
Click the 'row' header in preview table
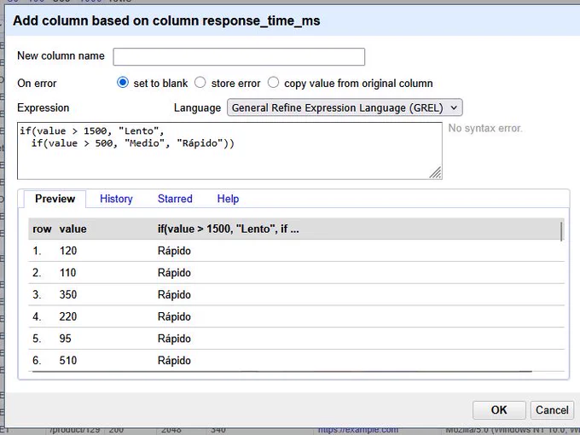[x=42, y=229]
